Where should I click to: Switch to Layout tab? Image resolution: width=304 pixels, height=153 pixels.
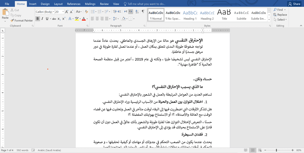pos(58,4)
